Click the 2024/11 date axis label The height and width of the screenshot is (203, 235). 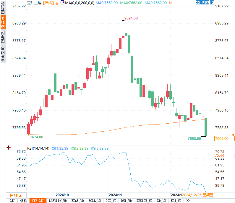115,195
